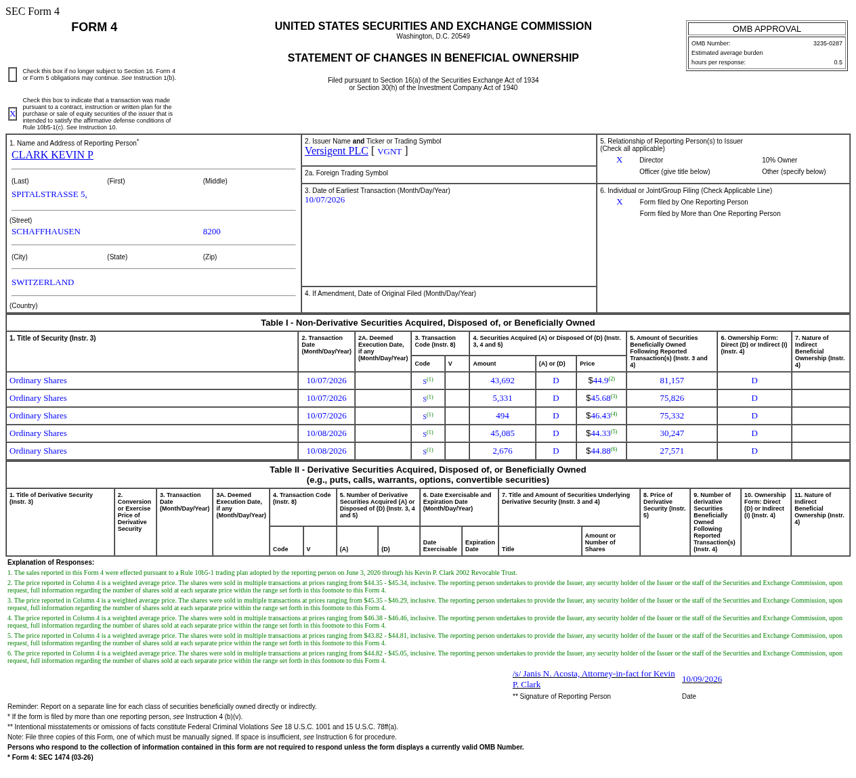Click the owned amount 75,332
This screenshot has width=856, height=778.
coord(672,416)
